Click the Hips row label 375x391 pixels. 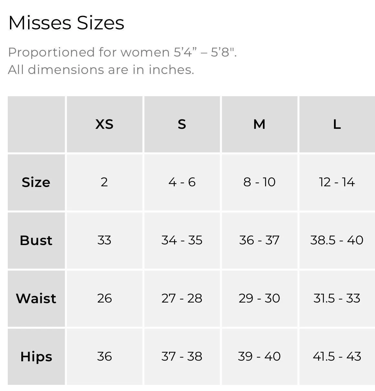(x=36, y=357)
